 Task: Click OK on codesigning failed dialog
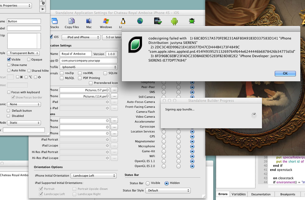tap(285, 74)
